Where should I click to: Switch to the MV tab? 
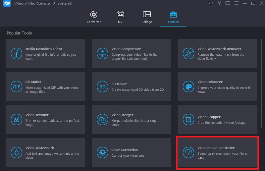[120, 17]
